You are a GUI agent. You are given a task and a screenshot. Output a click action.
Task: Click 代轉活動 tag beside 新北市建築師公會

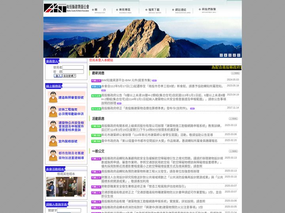(x=96, y=135)
